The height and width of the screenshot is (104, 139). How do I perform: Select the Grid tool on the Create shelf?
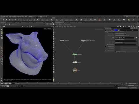15,20
